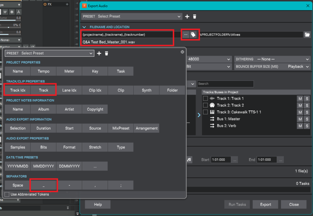Adjust the pan slider showing 0% C
The image size is (313, 216).
[10, 26]
